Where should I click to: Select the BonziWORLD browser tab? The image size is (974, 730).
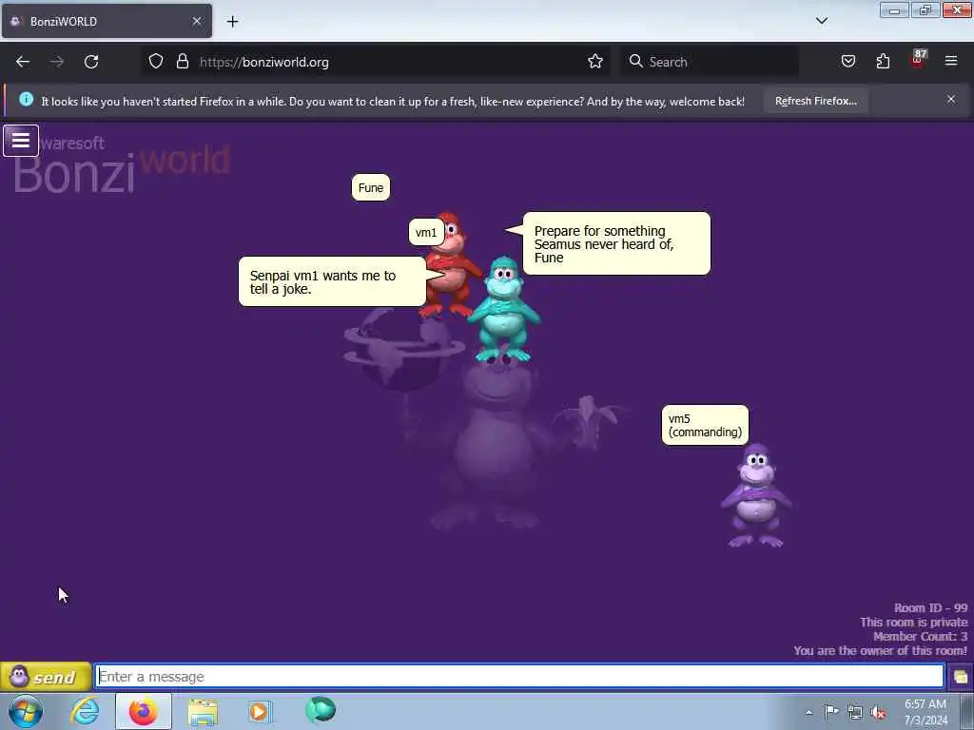[x=107, y=22]
